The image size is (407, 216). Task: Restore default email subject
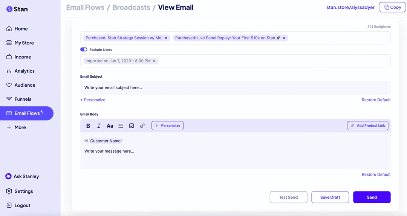[376, 100]
